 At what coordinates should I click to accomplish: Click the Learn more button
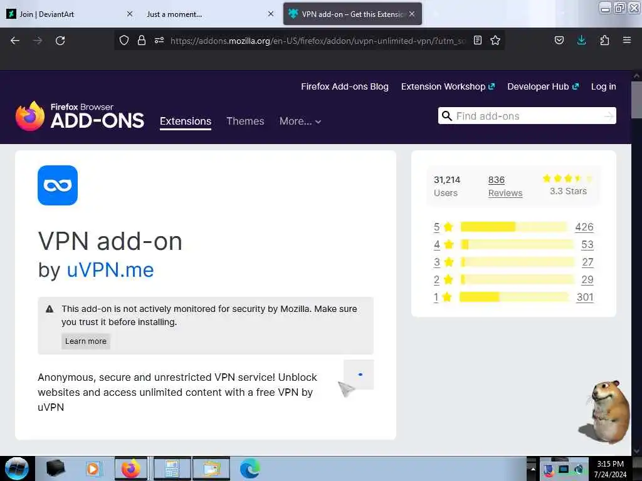click(85, 341)
